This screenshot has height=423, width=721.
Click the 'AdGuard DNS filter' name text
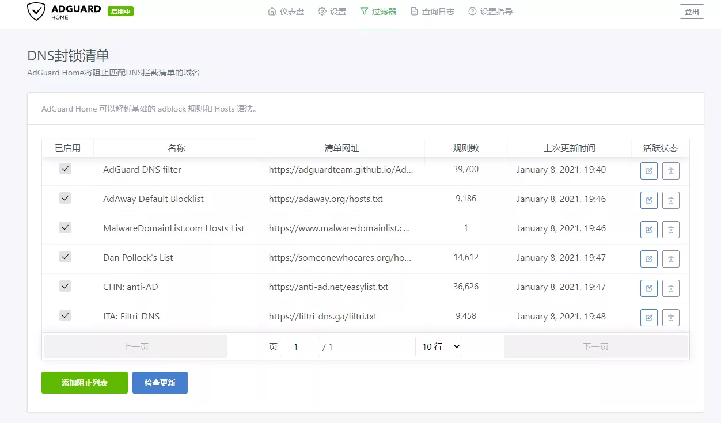click(x=142, y=170)
